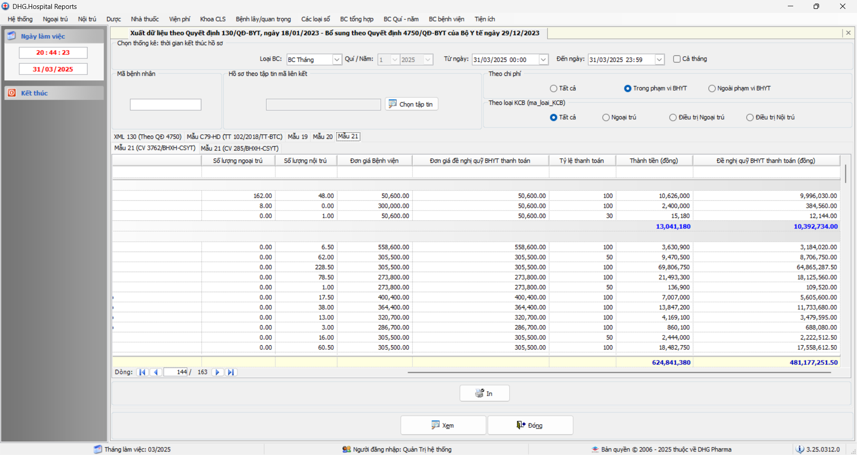This screenshot has height=455, width=857.
Task: Open the Ngoại trú menu
Action: pos(55,19)
